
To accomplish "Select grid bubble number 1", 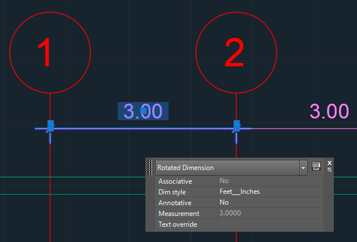I will [50, 53].
